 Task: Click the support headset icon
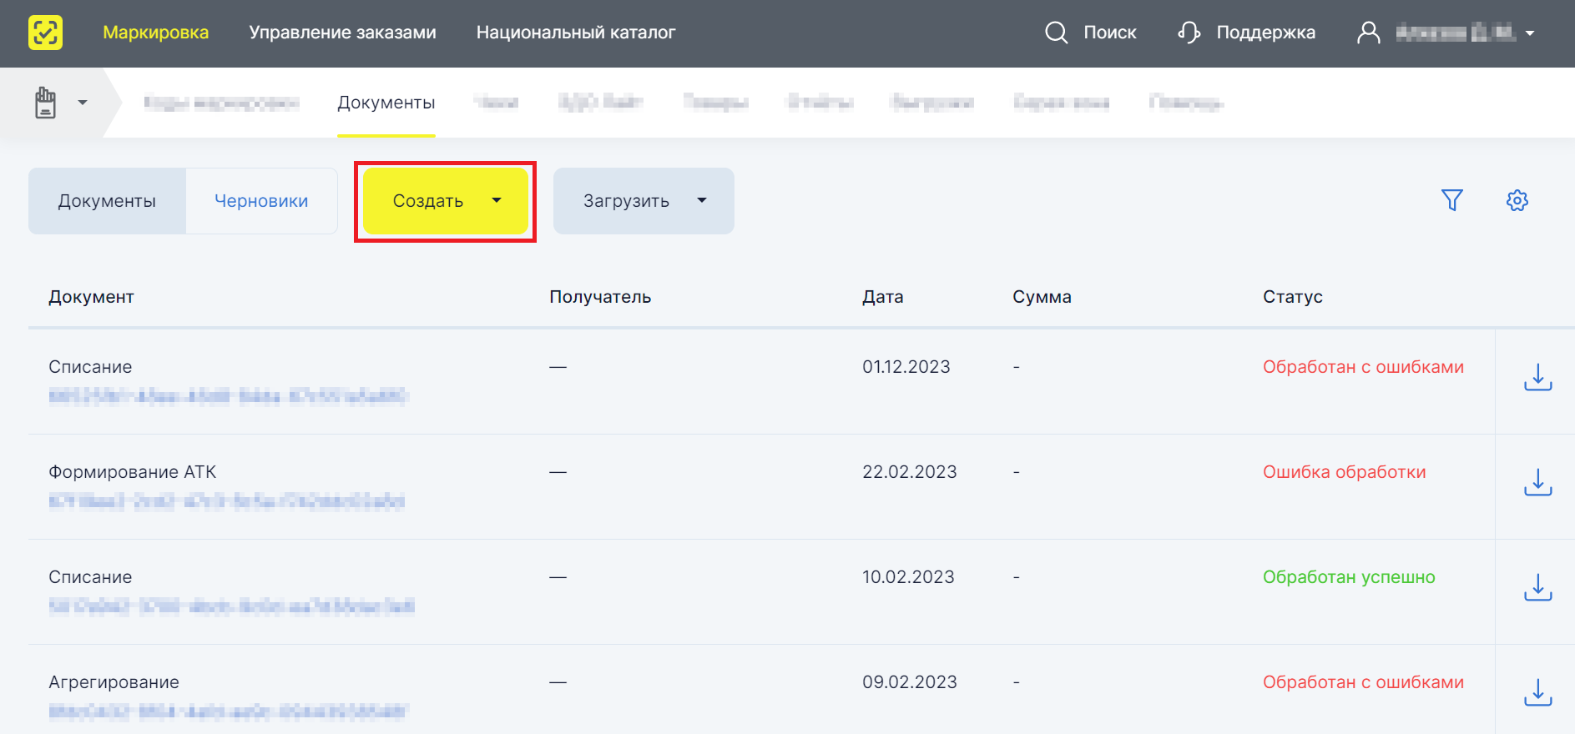pos(1189,33)
